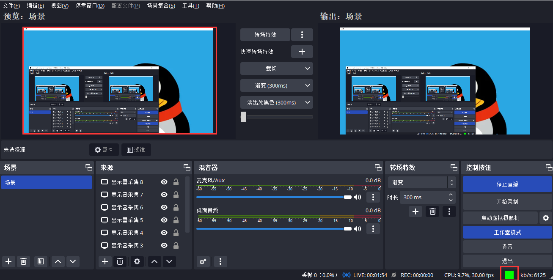Open 视图 menu
553x280 pixels.
pos(60,6)
